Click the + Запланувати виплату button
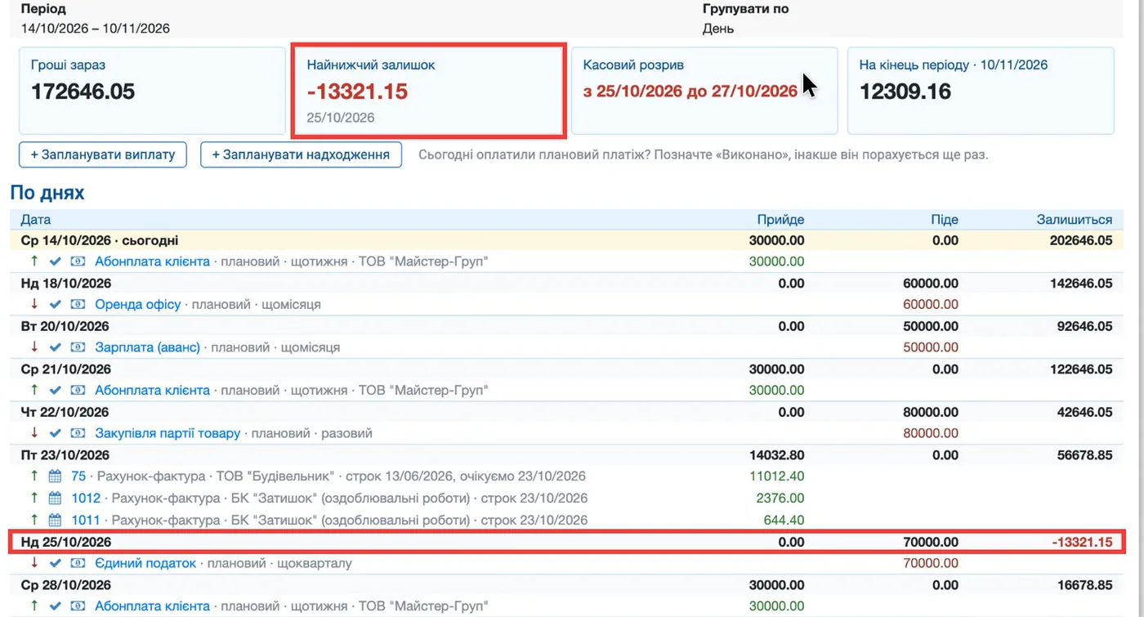 click(103, 154)
